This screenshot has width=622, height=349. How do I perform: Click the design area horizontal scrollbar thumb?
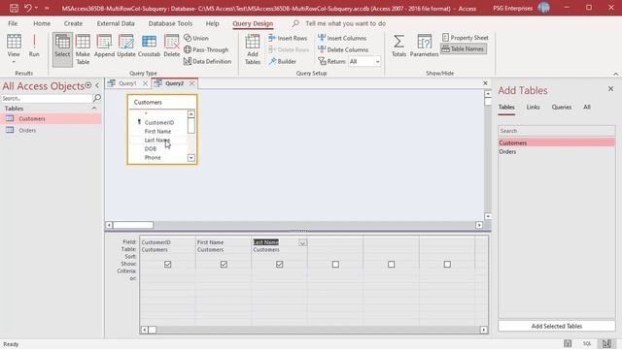click(x=133, y=225)
